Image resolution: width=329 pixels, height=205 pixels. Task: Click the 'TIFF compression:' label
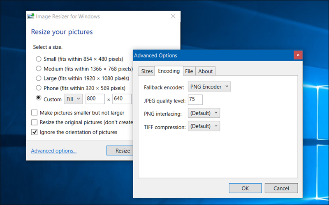click(165, 127)
